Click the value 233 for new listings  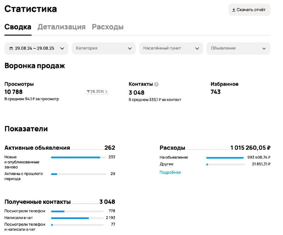(x=112, y=157)
